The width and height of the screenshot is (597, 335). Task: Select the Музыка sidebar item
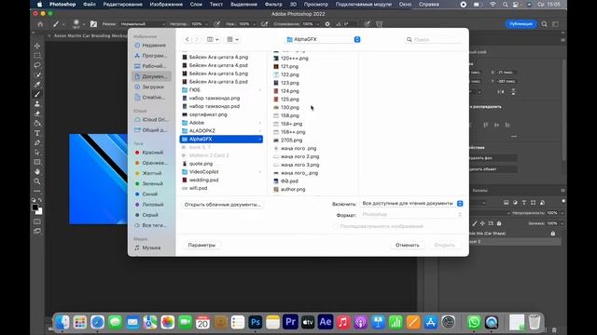tap(150, 248)
